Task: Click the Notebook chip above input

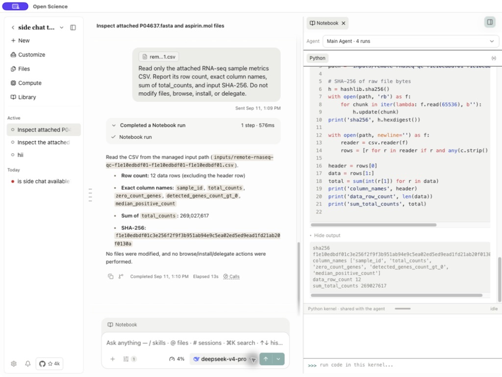Action: tap(122, 325)
